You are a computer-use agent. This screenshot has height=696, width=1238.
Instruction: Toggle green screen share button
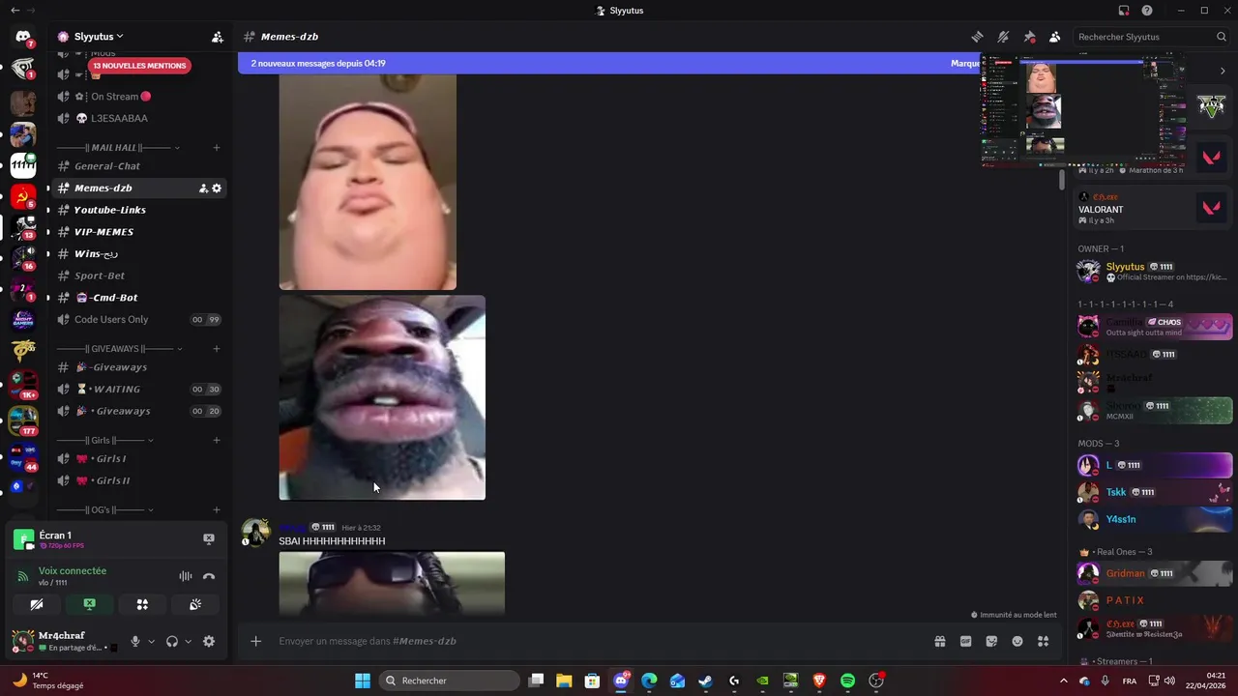pyautogui.click(x=89, y=605)
